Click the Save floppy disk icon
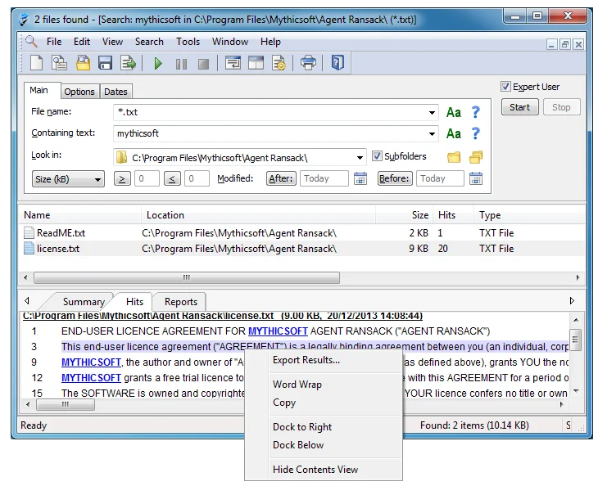The height and width of the screenshot is (486, 598). pyautogui.click(x=105, y=63)
